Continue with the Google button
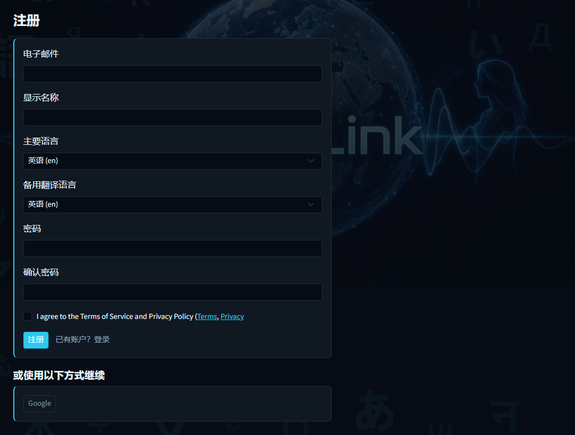 coord(40,403)
